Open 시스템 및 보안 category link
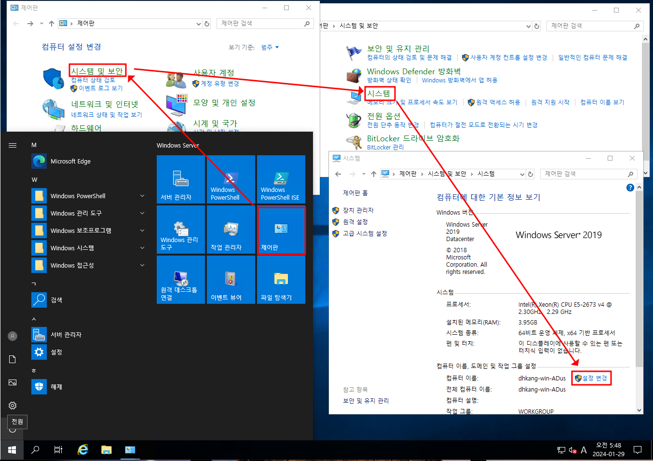This screenshot has height=461, width=653. pyautogui.click(x=97, y=71)
